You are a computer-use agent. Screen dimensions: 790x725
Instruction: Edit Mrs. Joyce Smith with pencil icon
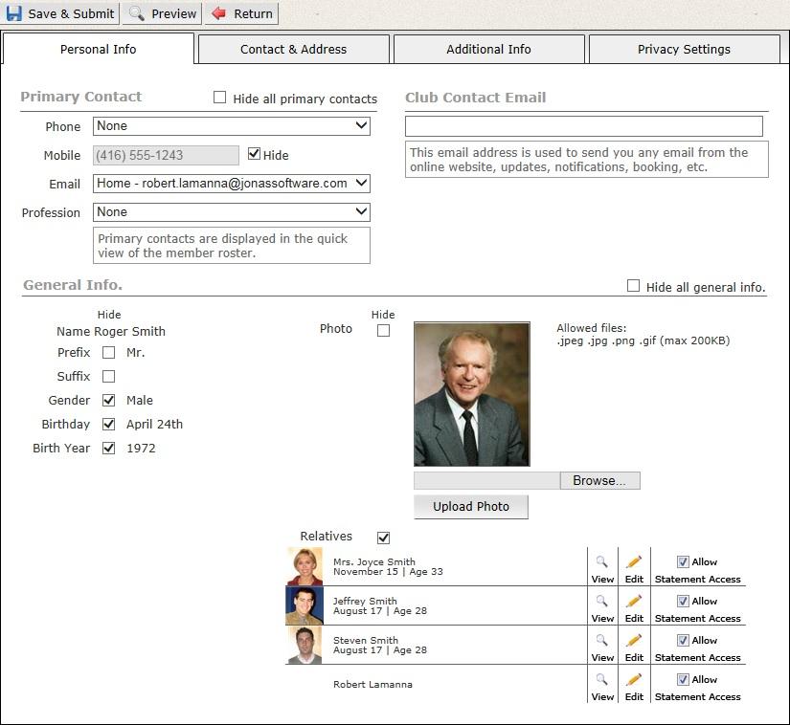point(634,562)
